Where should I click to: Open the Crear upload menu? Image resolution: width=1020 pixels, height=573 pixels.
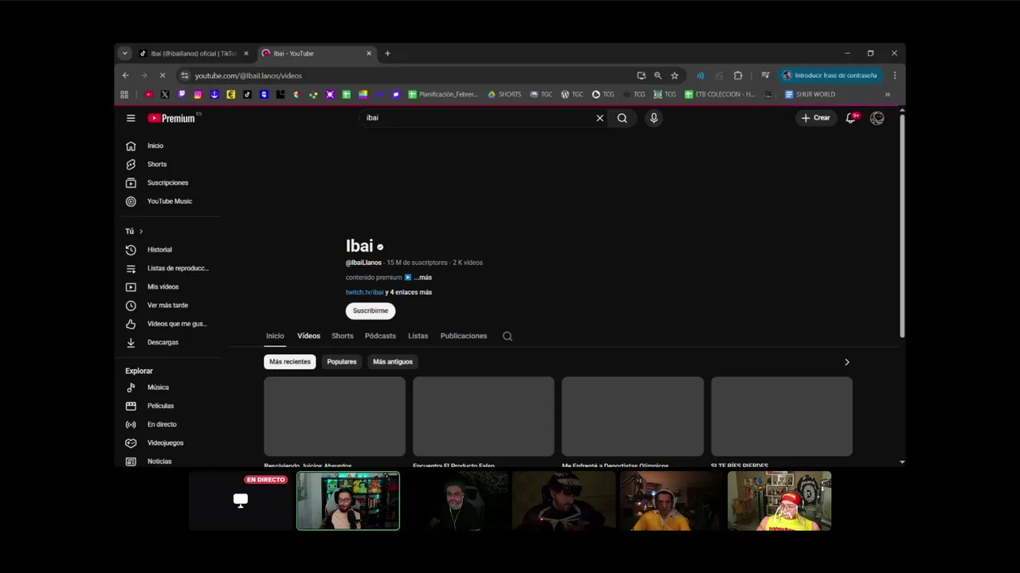[816, 118]
